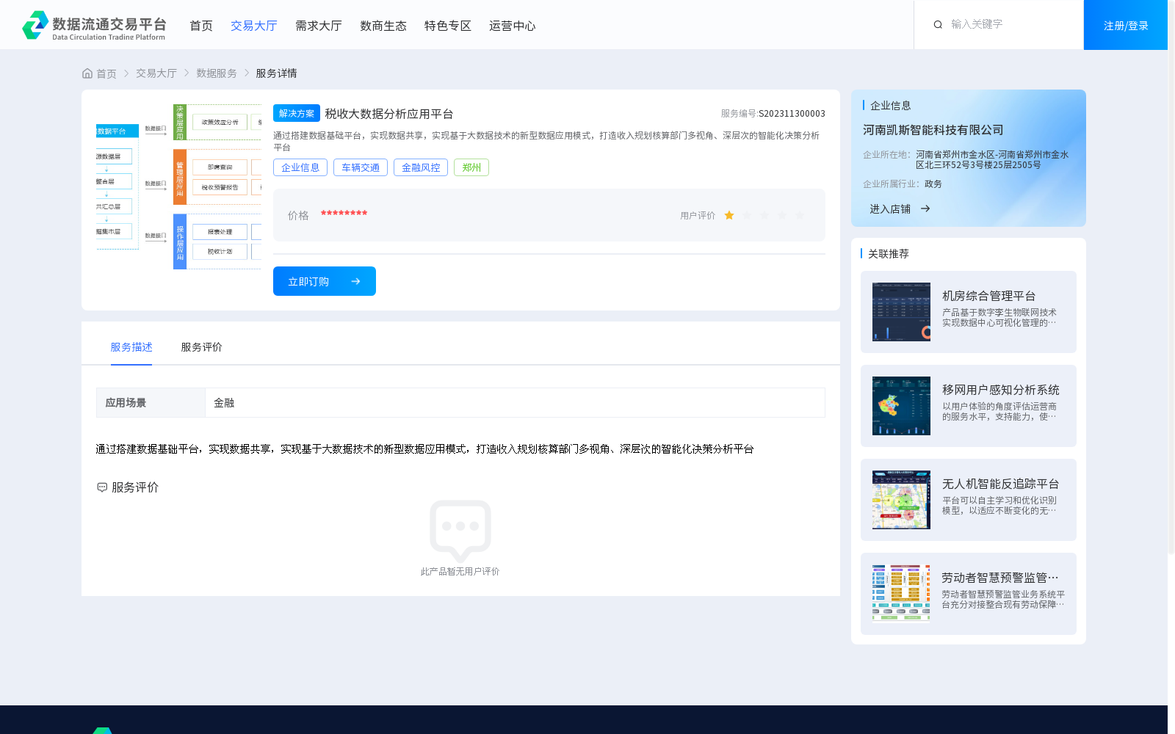Click the 企业信息 tag
This screenshot has height=734, width=1175.
(300, 167)
